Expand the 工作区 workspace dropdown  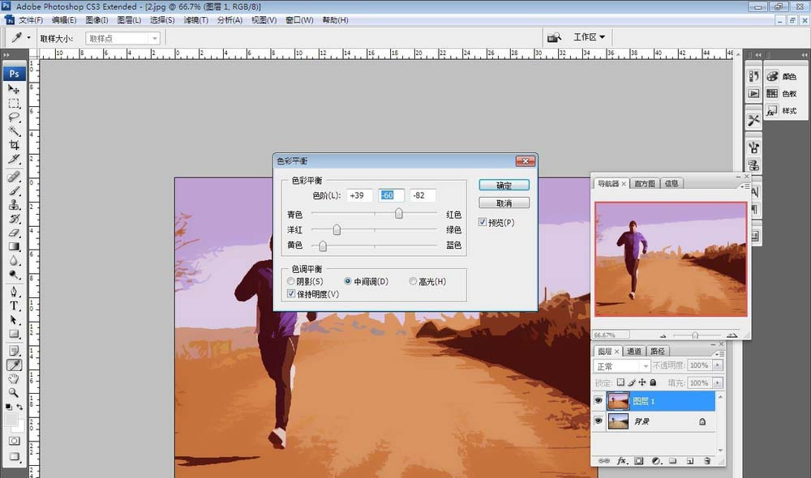(x=589, y=37)
